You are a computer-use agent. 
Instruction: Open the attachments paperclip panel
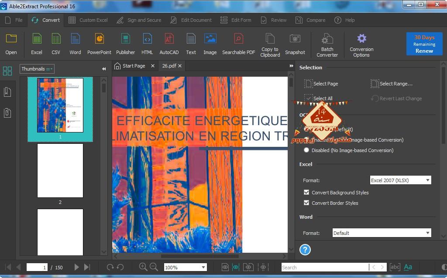[7, 113]
